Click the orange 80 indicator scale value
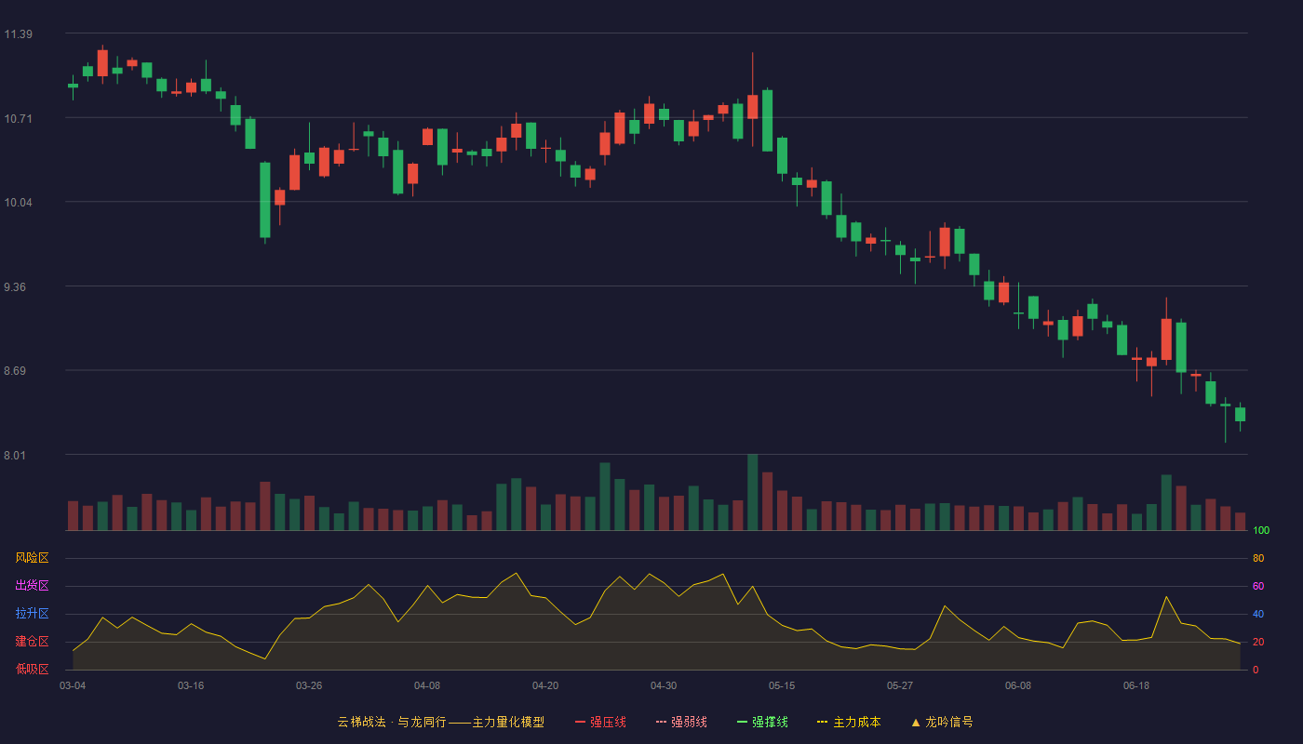This screenshot has width=1303, height=744. click(x=1258, y=558)
